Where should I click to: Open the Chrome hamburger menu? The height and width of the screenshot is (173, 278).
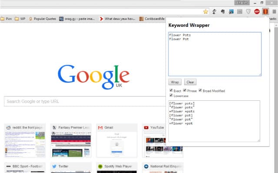click(274, 12)
